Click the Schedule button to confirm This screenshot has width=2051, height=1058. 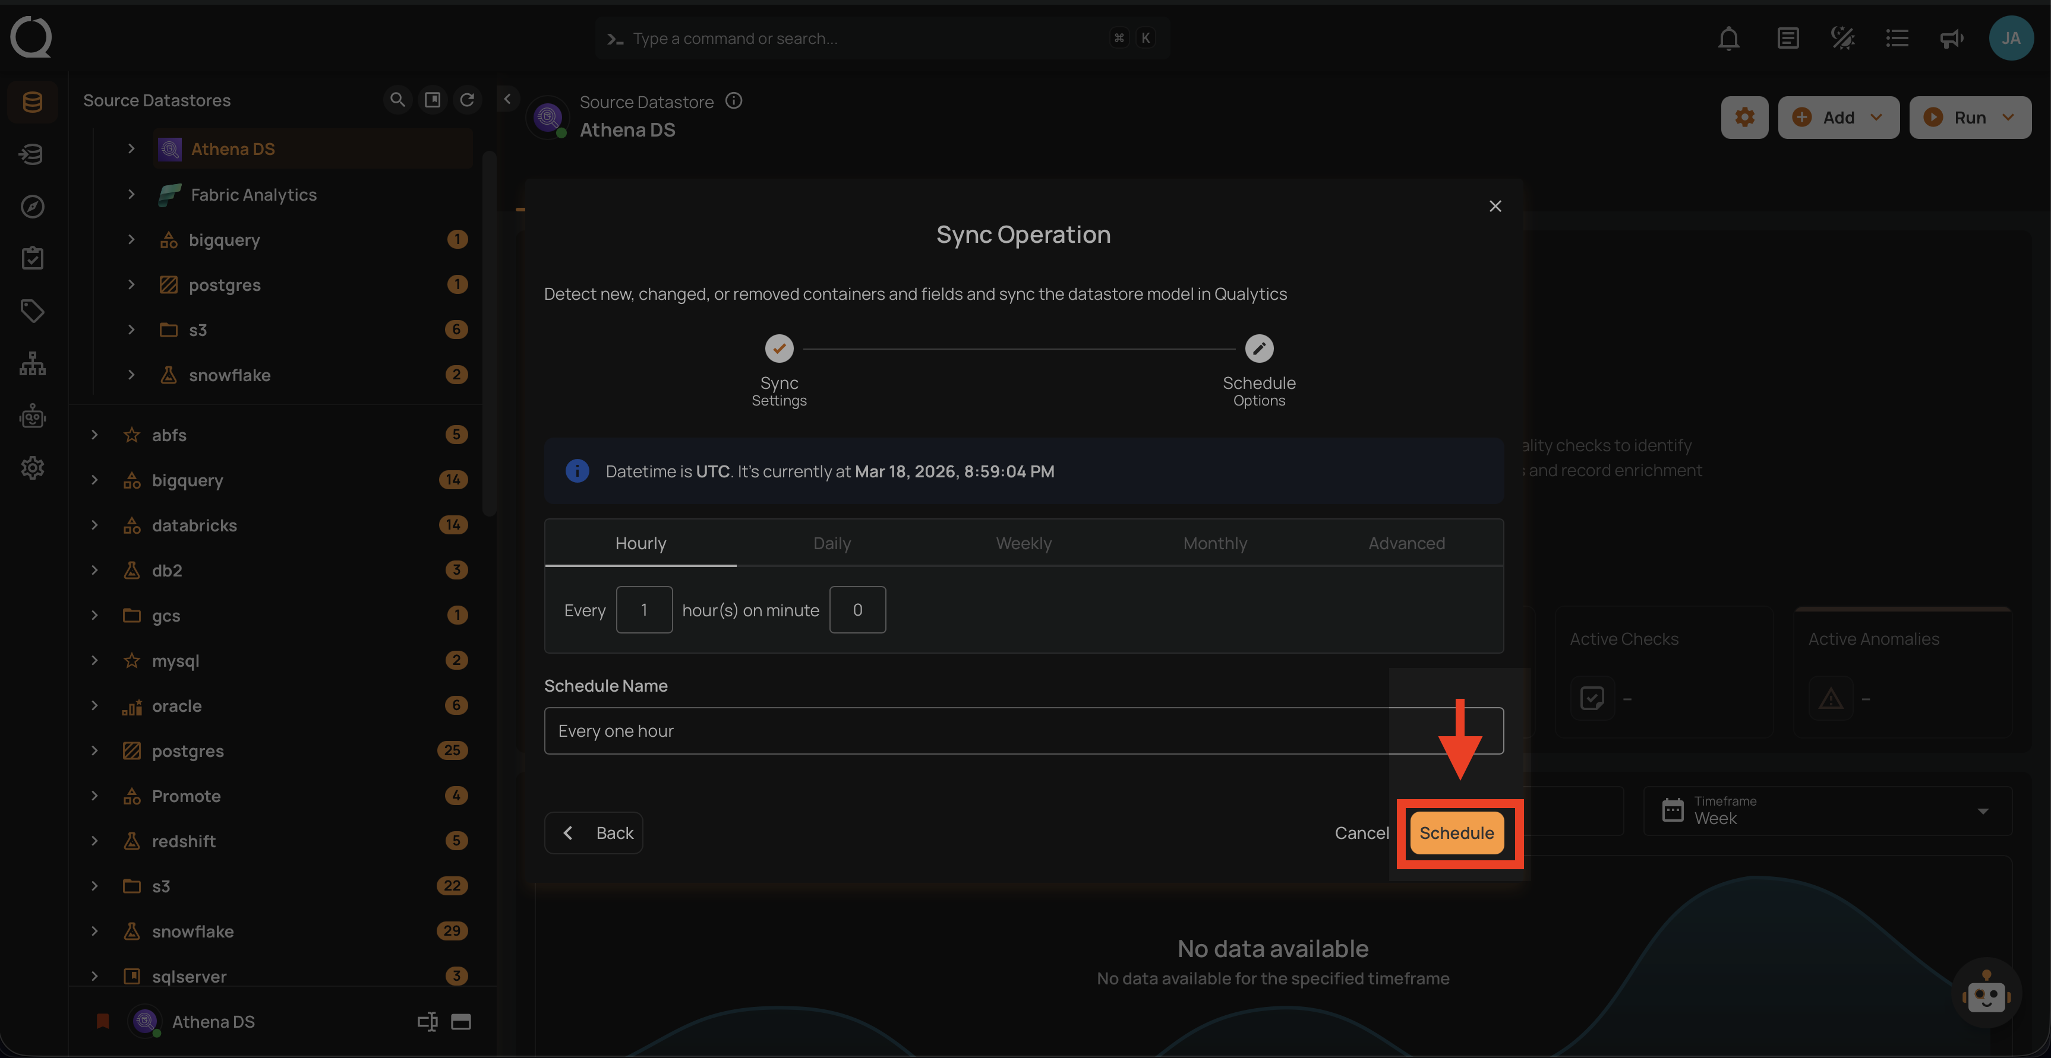[x=1457, y=833]
